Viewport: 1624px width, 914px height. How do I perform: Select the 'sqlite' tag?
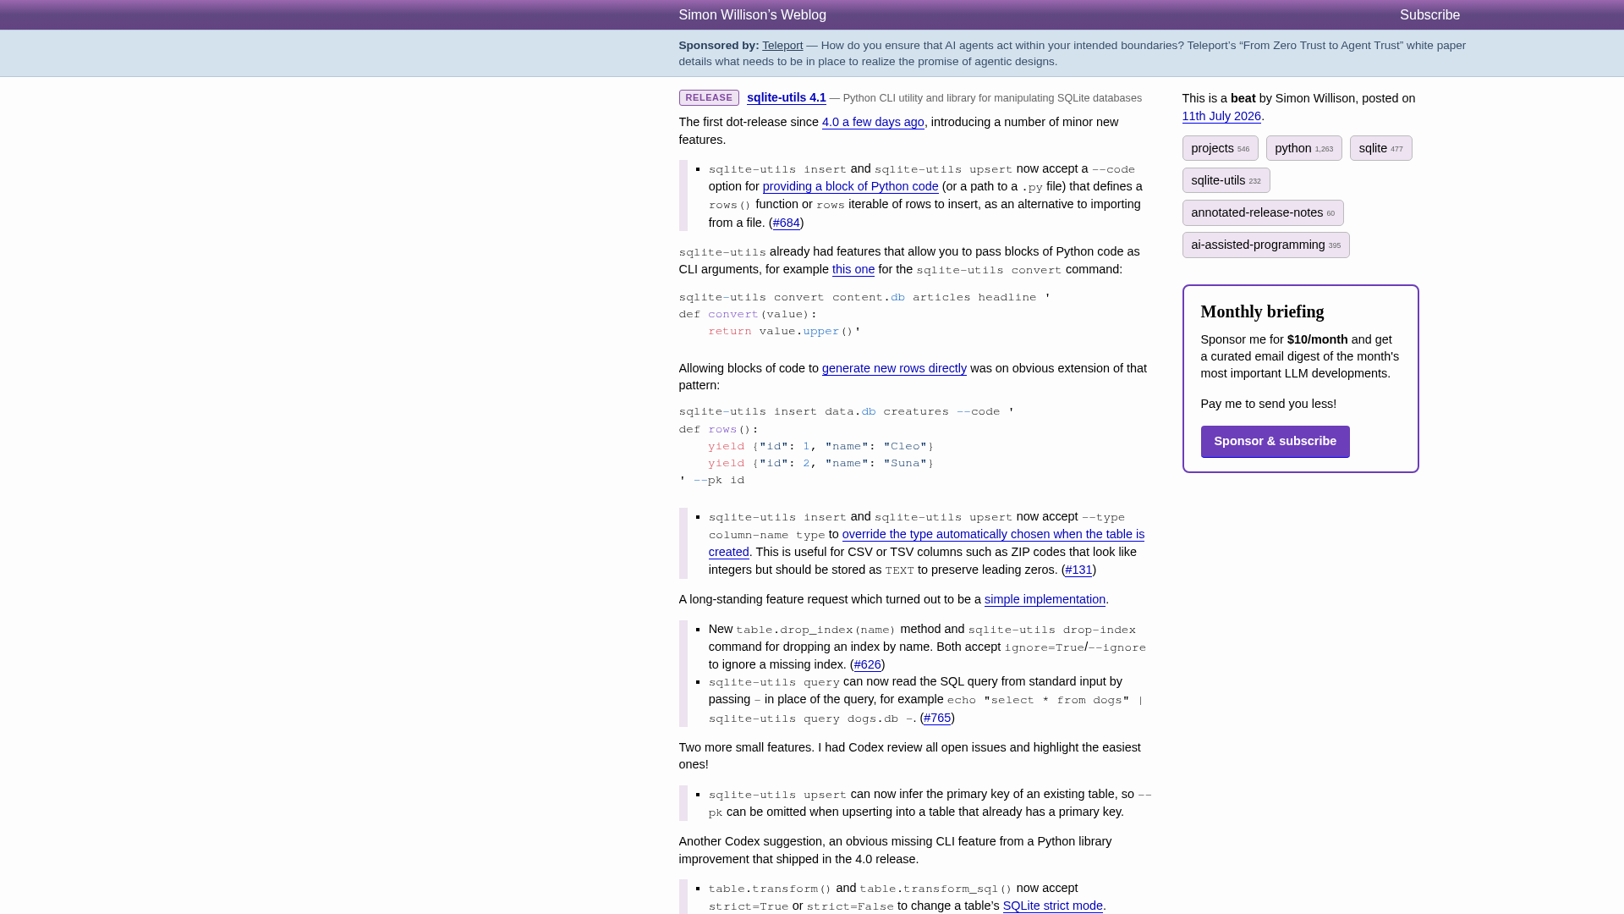[1380, 148]
